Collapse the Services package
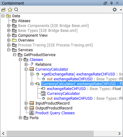This screenshot has height=137, width=123. coord(9,50)
